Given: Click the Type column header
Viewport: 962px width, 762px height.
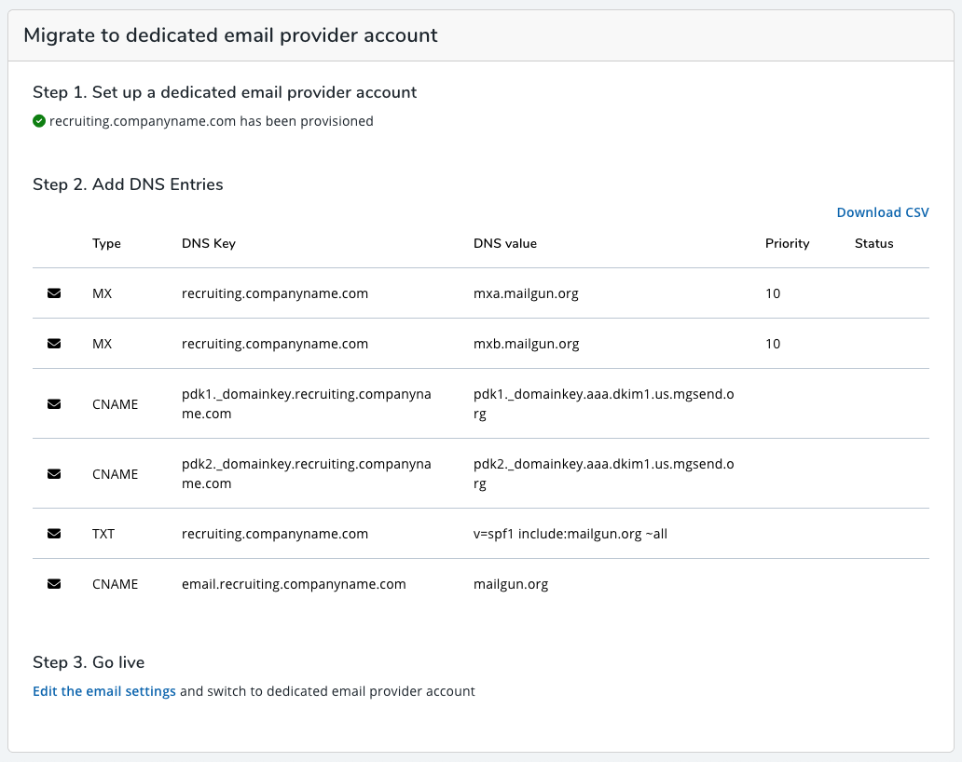Looking at the screenshot, I should (x=106, y=244).
